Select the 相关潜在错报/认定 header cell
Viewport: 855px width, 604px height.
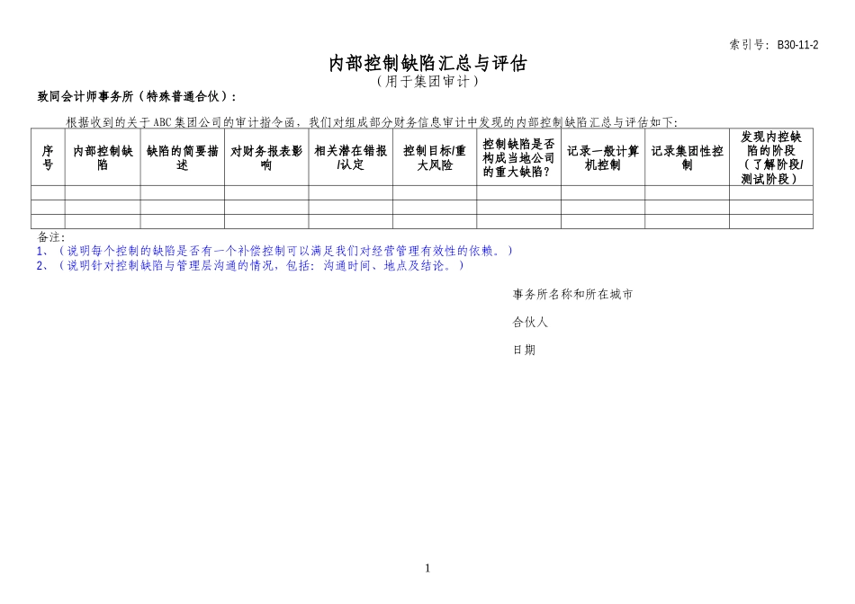350,157
